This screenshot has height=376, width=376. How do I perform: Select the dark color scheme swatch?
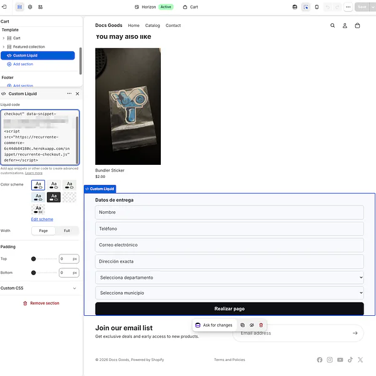pyautogui.click(x=54, y=197)
